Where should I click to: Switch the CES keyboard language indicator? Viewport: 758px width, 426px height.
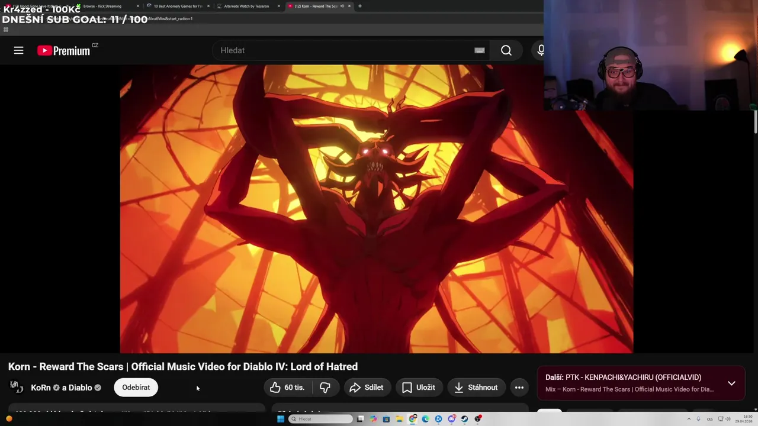(710, 419)
